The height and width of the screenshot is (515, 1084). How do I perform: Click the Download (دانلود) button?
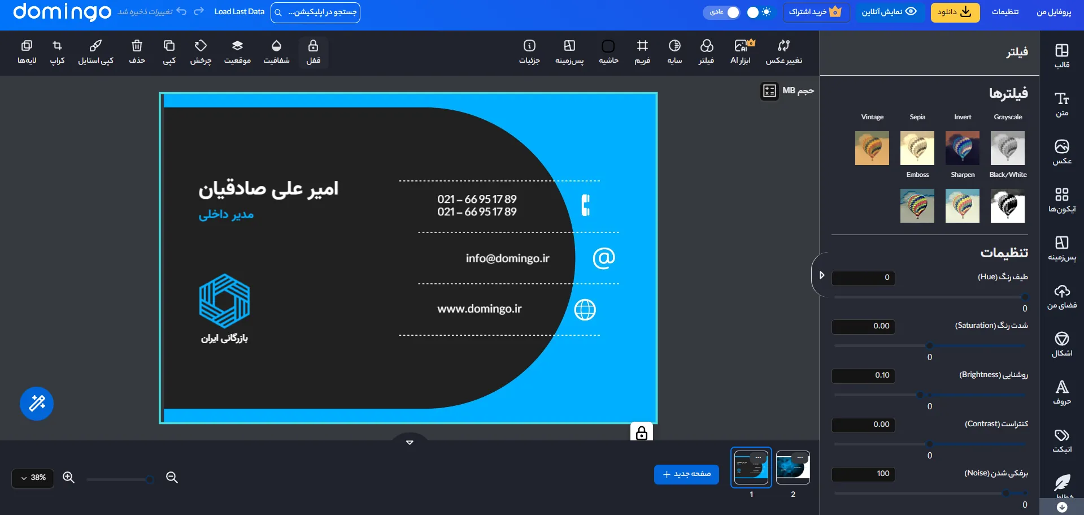coord(954,12)
